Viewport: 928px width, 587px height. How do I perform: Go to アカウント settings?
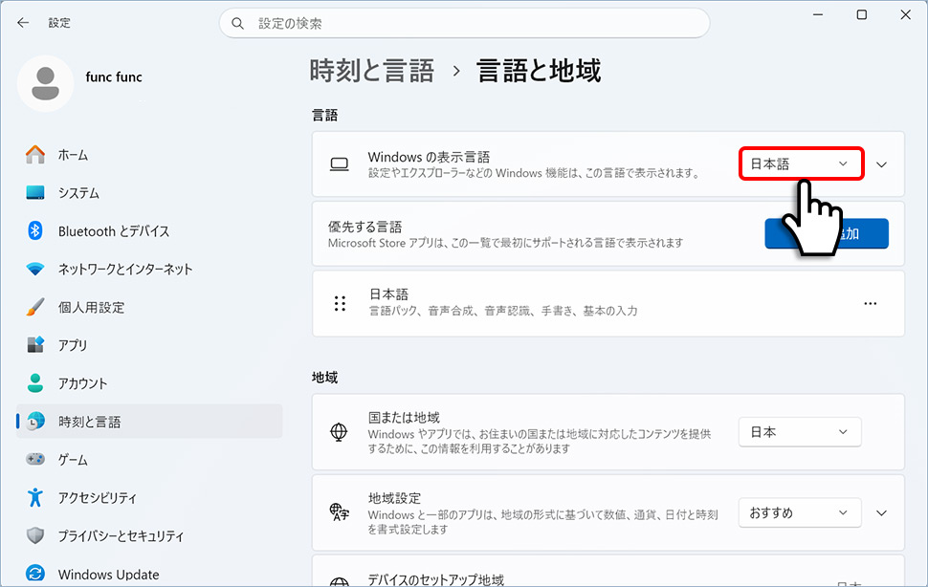(149, 383)
